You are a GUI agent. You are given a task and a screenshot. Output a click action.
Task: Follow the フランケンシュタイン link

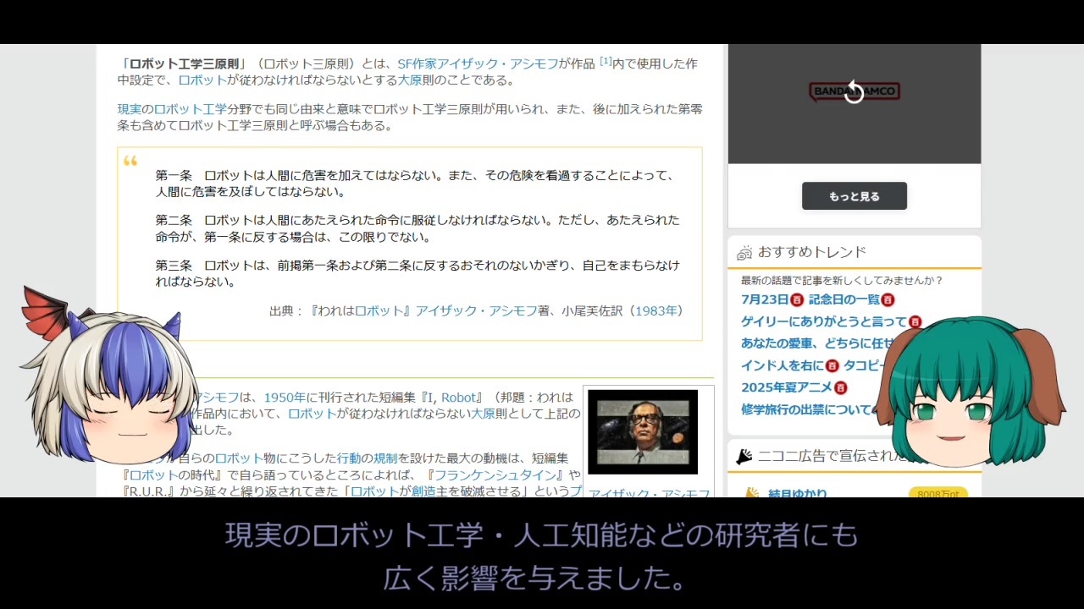[495, 475]
